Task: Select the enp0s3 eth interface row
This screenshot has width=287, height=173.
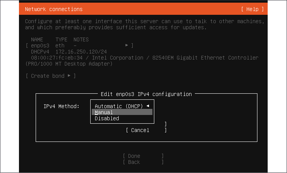Action: [x=80, y=46]
